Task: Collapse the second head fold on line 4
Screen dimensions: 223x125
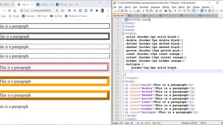Action: click(x=123, y=30)
